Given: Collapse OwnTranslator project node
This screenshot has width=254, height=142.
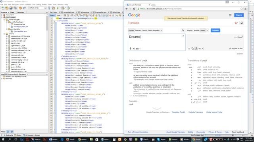Looking at the screenshot, I should point(2,17).
